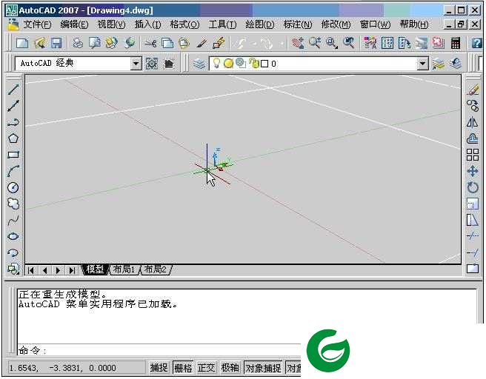Image resolution: width=486 pixels, height=379 pixels.
Task: Click the 命令 command line input
Action: [x=159, y=351]
